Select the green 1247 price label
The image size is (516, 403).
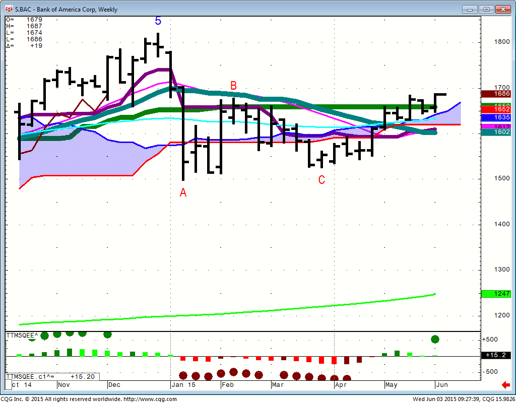click(496, 294)
